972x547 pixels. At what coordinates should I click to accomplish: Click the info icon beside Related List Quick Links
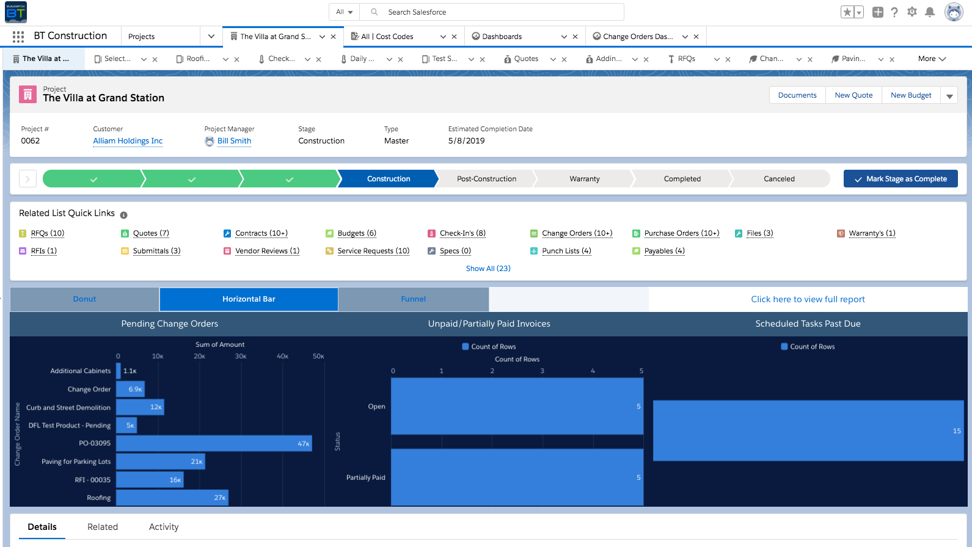[124, 215]
